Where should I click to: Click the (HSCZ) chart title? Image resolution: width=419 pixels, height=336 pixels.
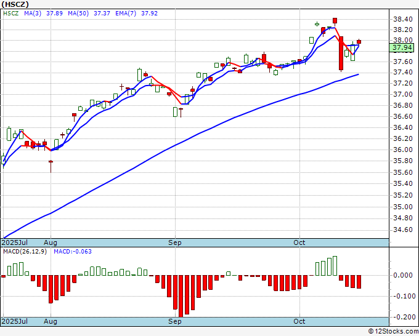pyautogui.click(x=15, y=4)
